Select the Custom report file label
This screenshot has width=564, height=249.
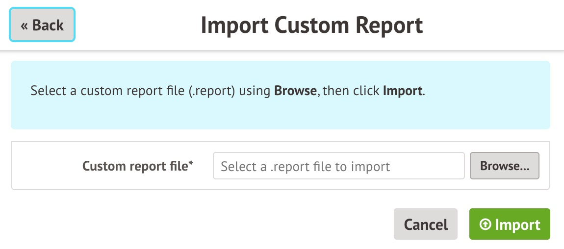[135, 166]
